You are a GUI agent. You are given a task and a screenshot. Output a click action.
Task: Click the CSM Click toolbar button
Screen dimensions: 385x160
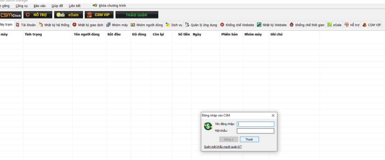coord(11,15)
